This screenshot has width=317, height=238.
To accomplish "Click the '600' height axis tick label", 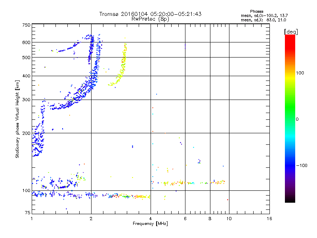I will pos(26,42).
